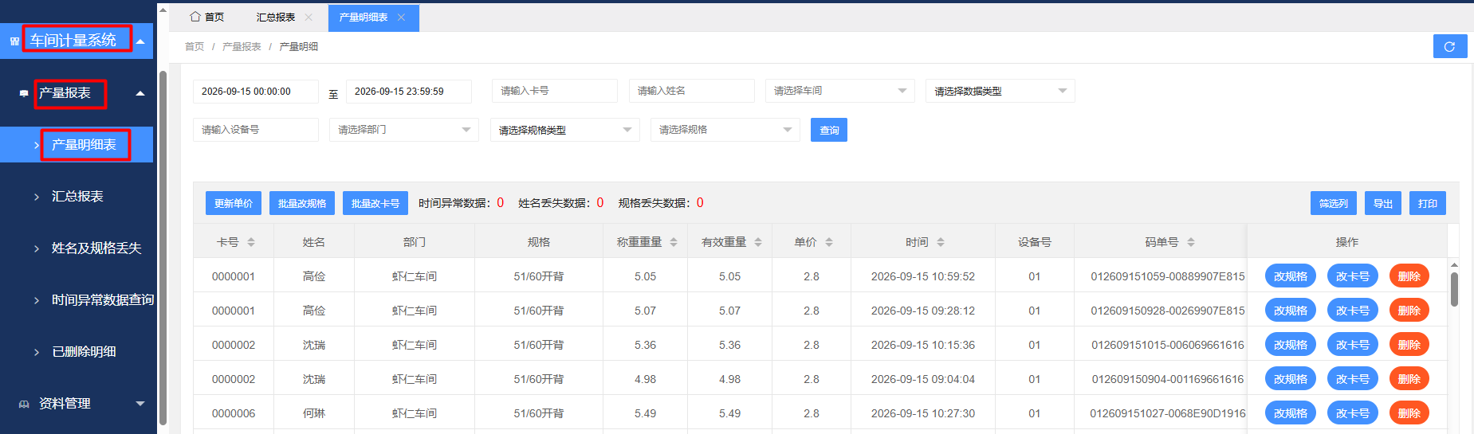
Task: Focus the 请输入卡号 input
Action: point(555,91)
